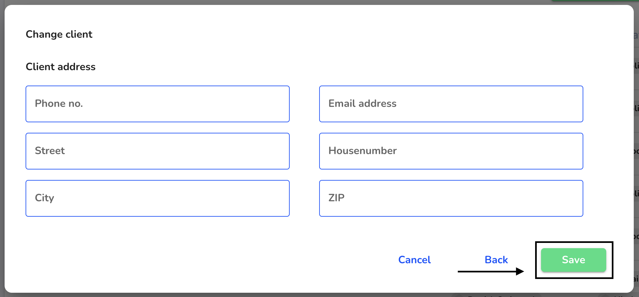Place cursor in the ZIP field
639x297 pixels.
point(451,198)
